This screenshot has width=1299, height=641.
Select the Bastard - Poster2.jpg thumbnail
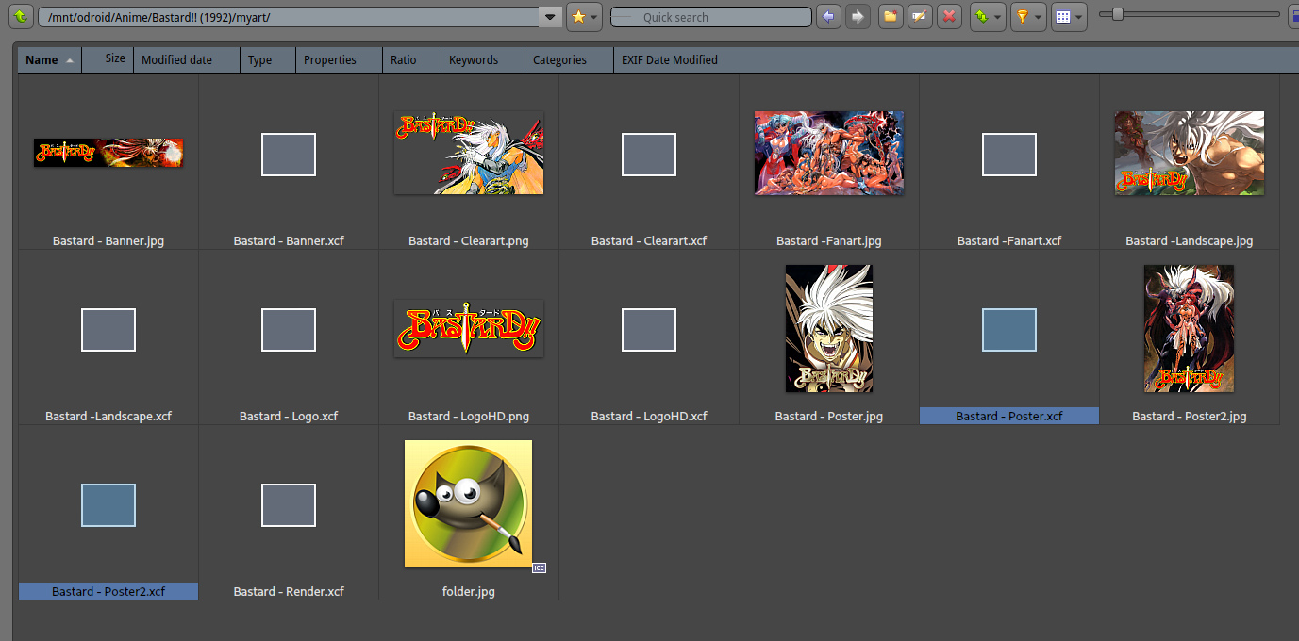pos(1189,328)
